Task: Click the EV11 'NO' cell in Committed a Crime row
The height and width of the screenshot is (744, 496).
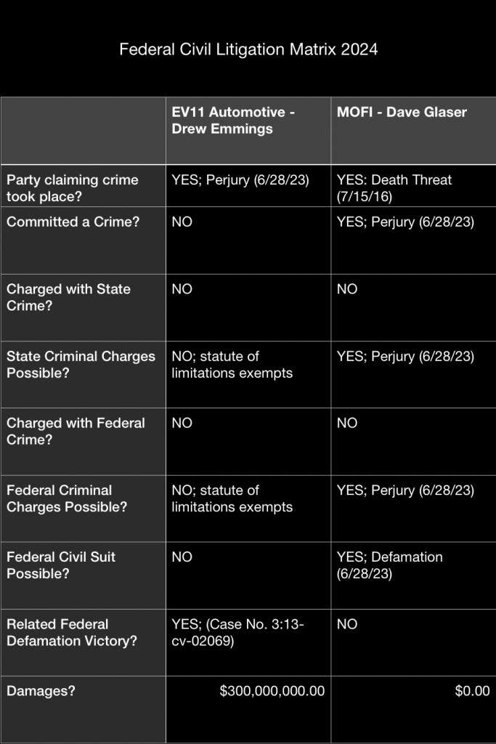Action: 182,222
